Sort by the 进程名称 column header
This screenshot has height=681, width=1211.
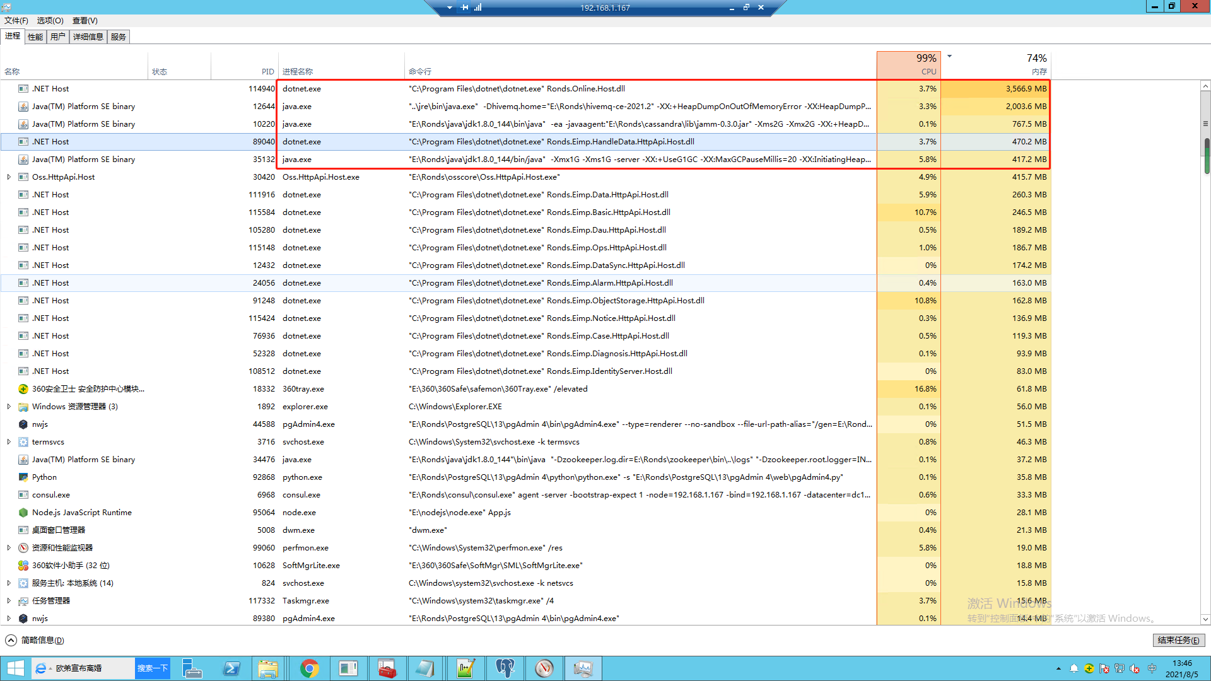[341, 64]
